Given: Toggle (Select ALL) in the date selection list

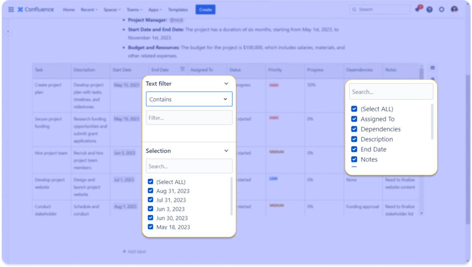Looking at the screenshot, I should click(x=150, y=182).
